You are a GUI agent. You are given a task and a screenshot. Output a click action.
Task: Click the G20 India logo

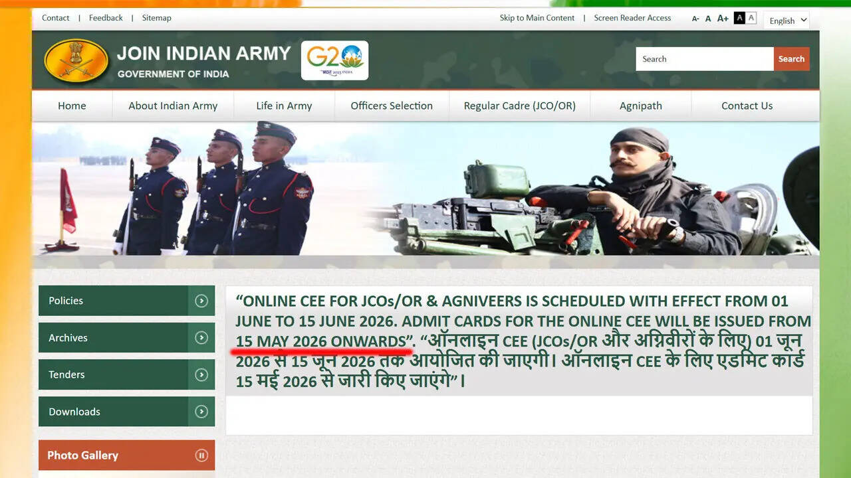pos(334,60)
